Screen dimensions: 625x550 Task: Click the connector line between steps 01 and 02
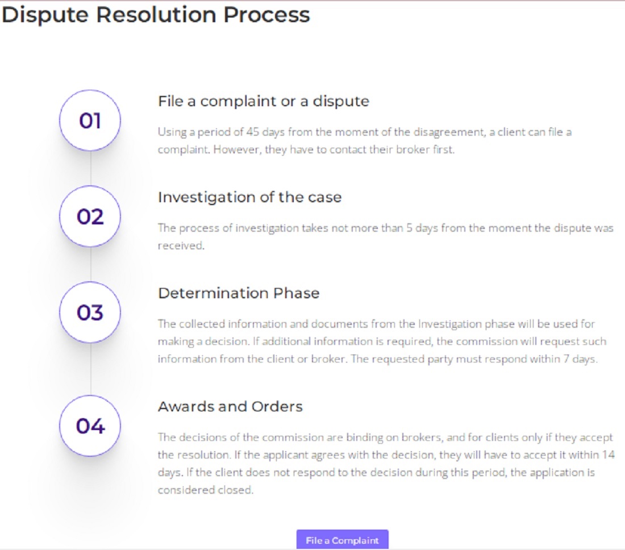click(90, 169)
